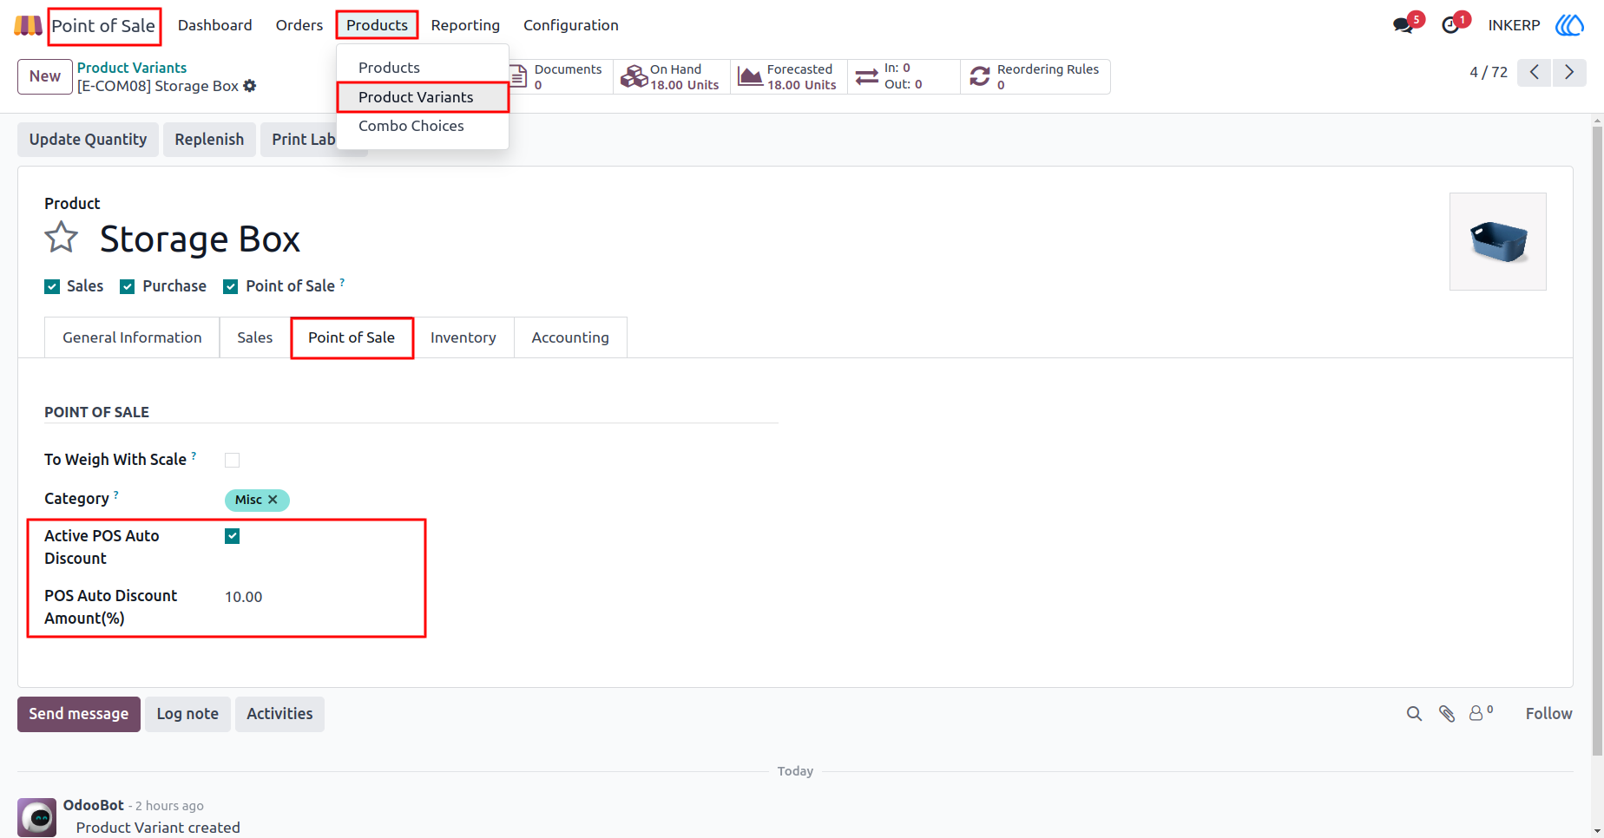Click the search magnifier icon in chatter
This screenshot has height=838, width=1604.
click(1415, 714)
